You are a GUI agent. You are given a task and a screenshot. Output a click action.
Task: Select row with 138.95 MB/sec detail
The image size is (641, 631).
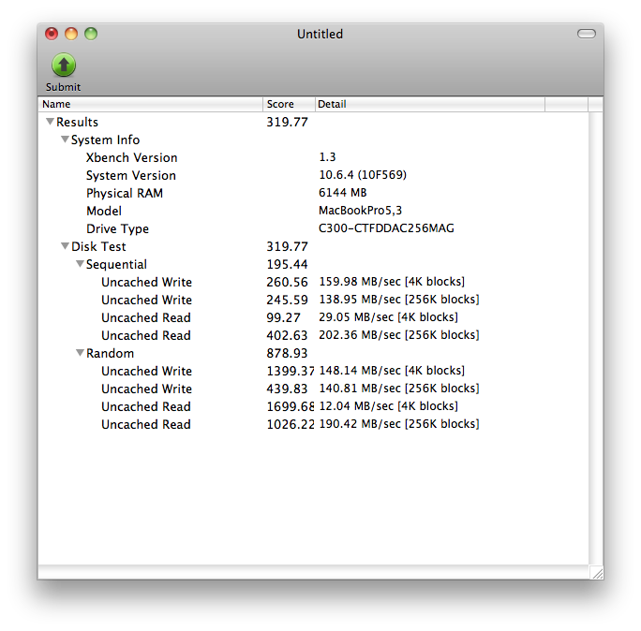[314, 300]
